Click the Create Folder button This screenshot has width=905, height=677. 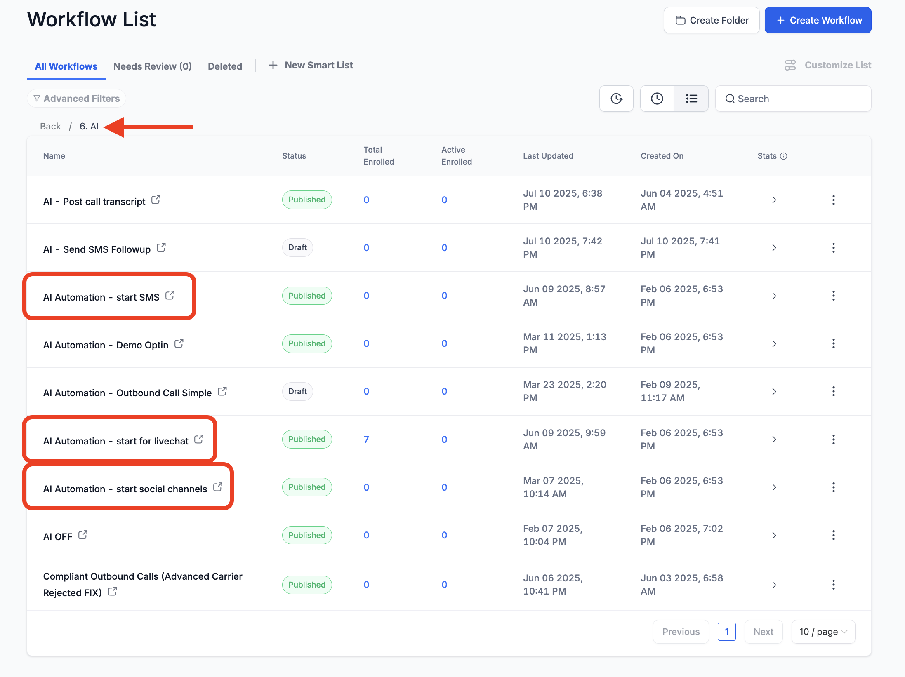coord(711,20)
